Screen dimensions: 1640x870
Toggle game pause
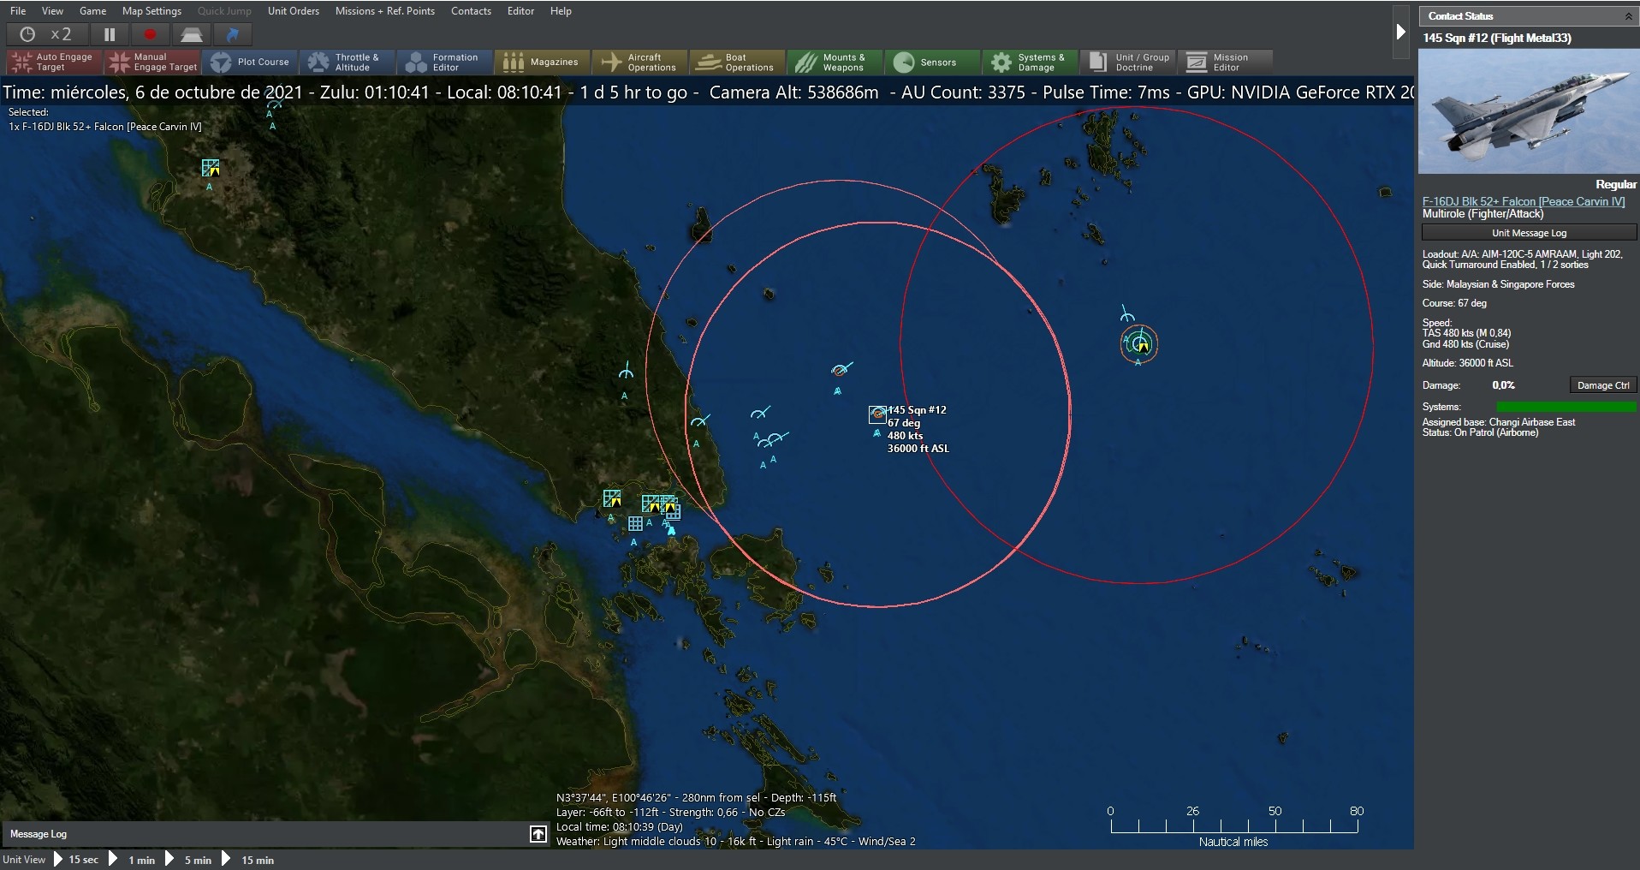(x=110, y=34)
